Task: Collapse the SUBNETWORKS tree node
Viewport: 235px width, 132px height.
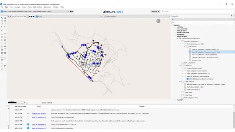Action: pos(175,36)
